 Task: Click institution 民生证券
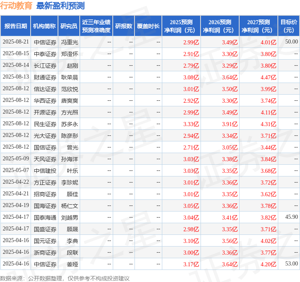tap(45, 124)
